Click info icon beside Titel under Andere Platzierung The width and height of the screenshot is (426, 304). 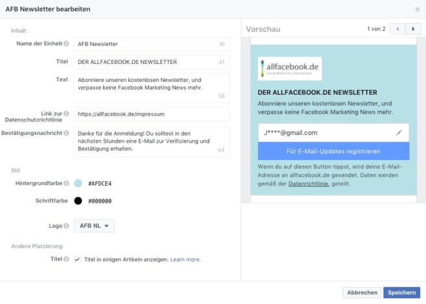[x=66, y=259]
